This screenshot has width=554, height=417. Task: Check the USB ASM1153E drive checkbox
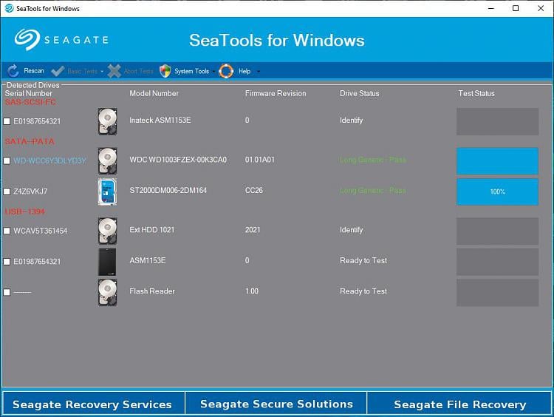coord(7,262)
